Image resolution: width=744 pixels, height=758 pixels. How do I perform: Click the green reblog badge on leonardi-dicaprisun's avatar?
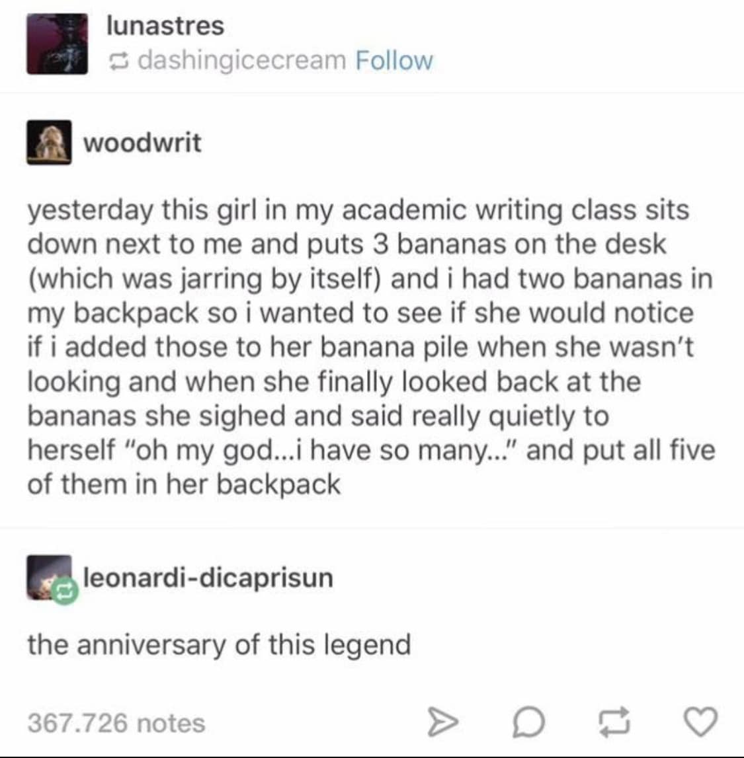(64, 590)
